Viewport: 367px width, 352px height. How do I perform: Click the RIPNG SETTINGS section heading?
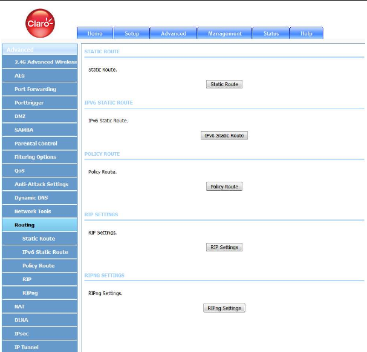click(x=105, y=275)
